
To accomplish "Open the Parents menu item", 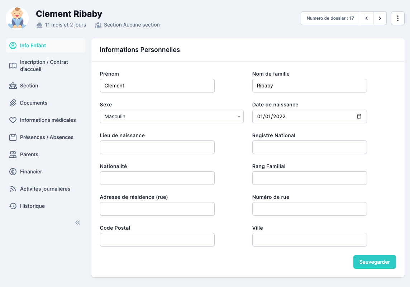I will click(29, 154).
